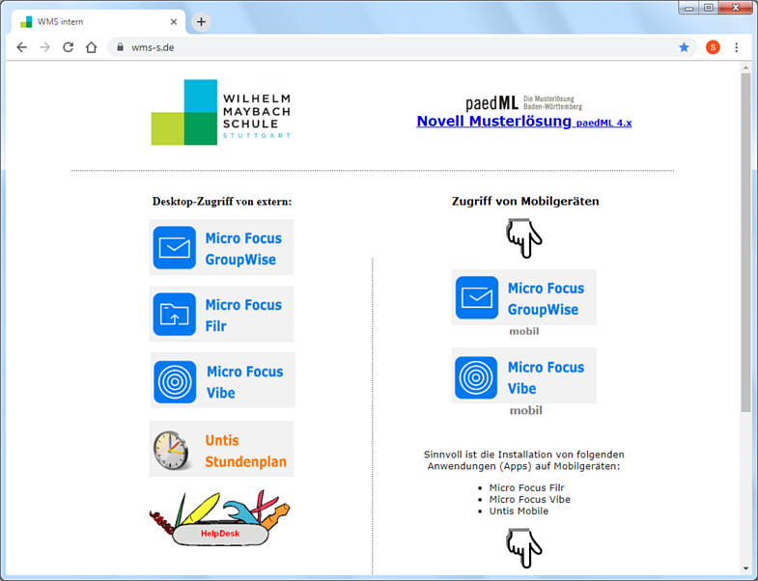Maximize the browser window
The image size is (758, 581).
709,8
